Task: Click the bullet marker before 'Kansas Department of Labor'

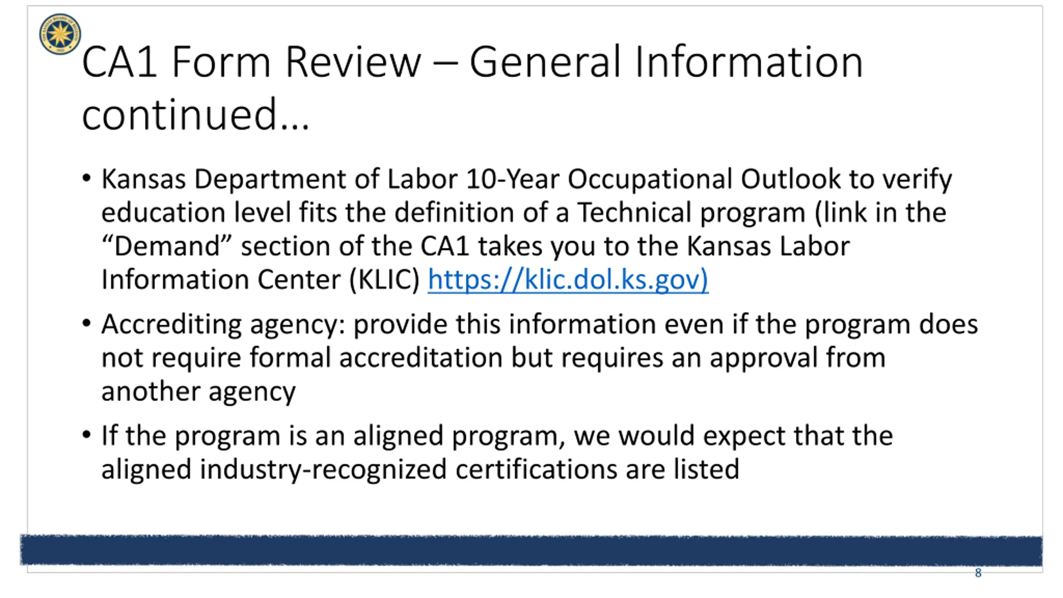Action: point(86,179)
